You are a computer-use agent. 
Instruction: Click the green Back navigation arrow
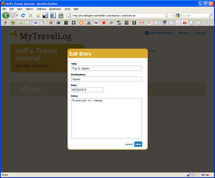click(x=6, y=15)
